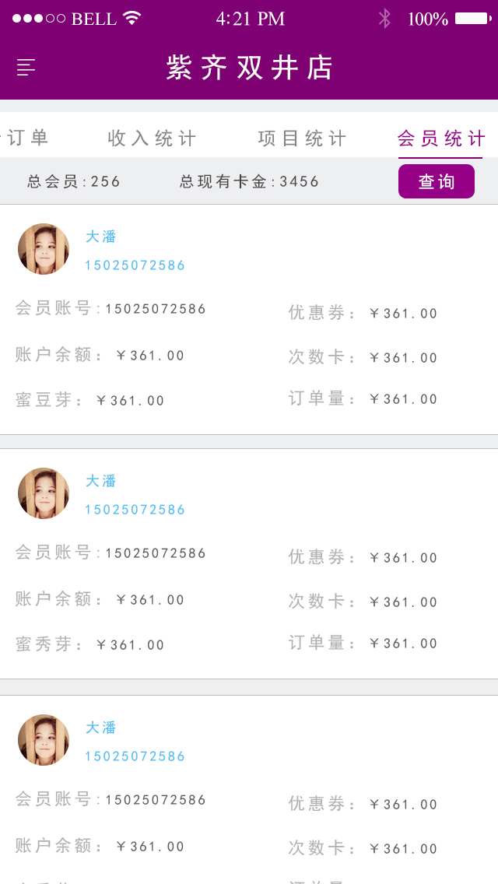The height and width of the screenshot is (884, 498).
Task: Switch to the 项目统计 tab
Action: click(302, 139)
